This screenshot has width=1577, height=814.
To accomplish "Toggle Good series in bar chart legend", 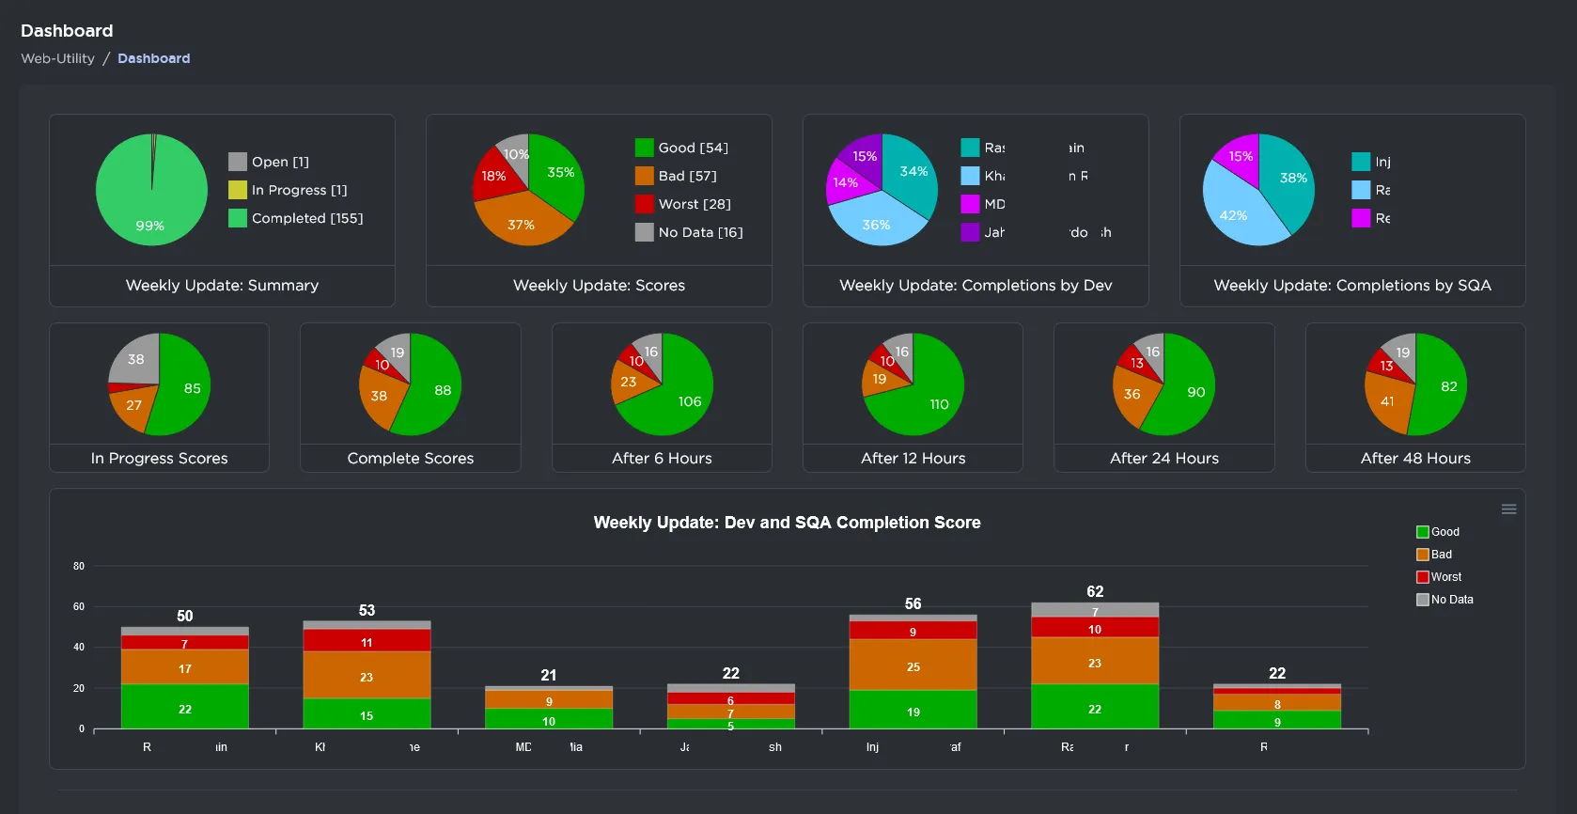I will pos(1438,532).
